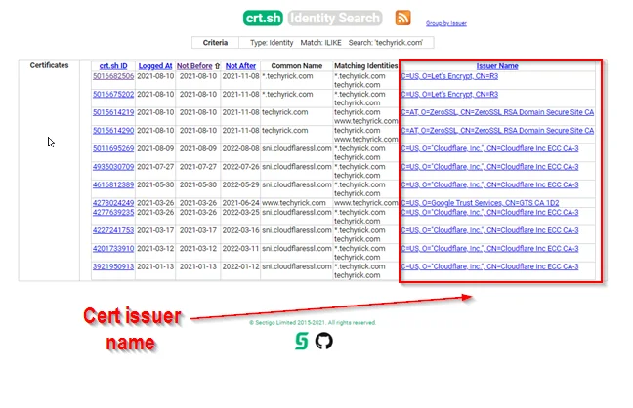Open Cloudflare issuer link for 4277639235

489,213
